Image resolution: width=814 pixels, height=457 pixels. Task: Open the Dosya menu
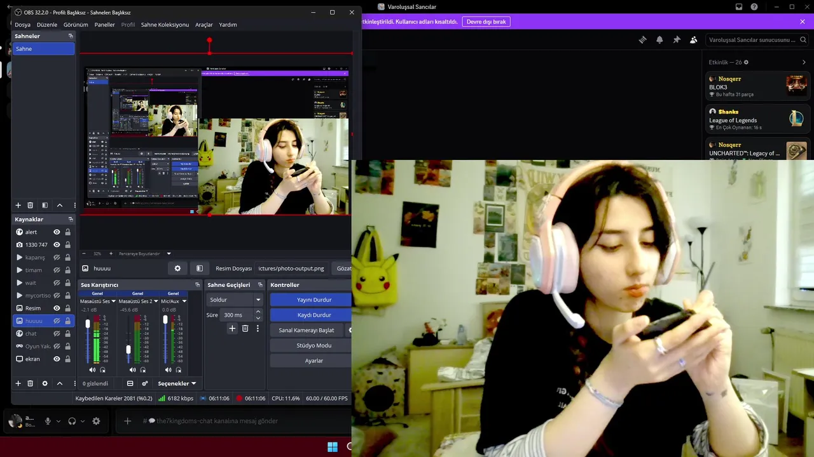(x=22, y=25)
